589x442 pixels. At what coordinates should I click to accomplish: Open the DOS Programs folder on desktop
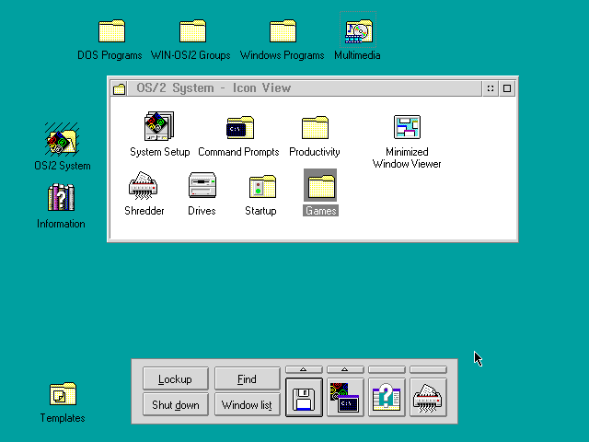click(x=111, y=31)
